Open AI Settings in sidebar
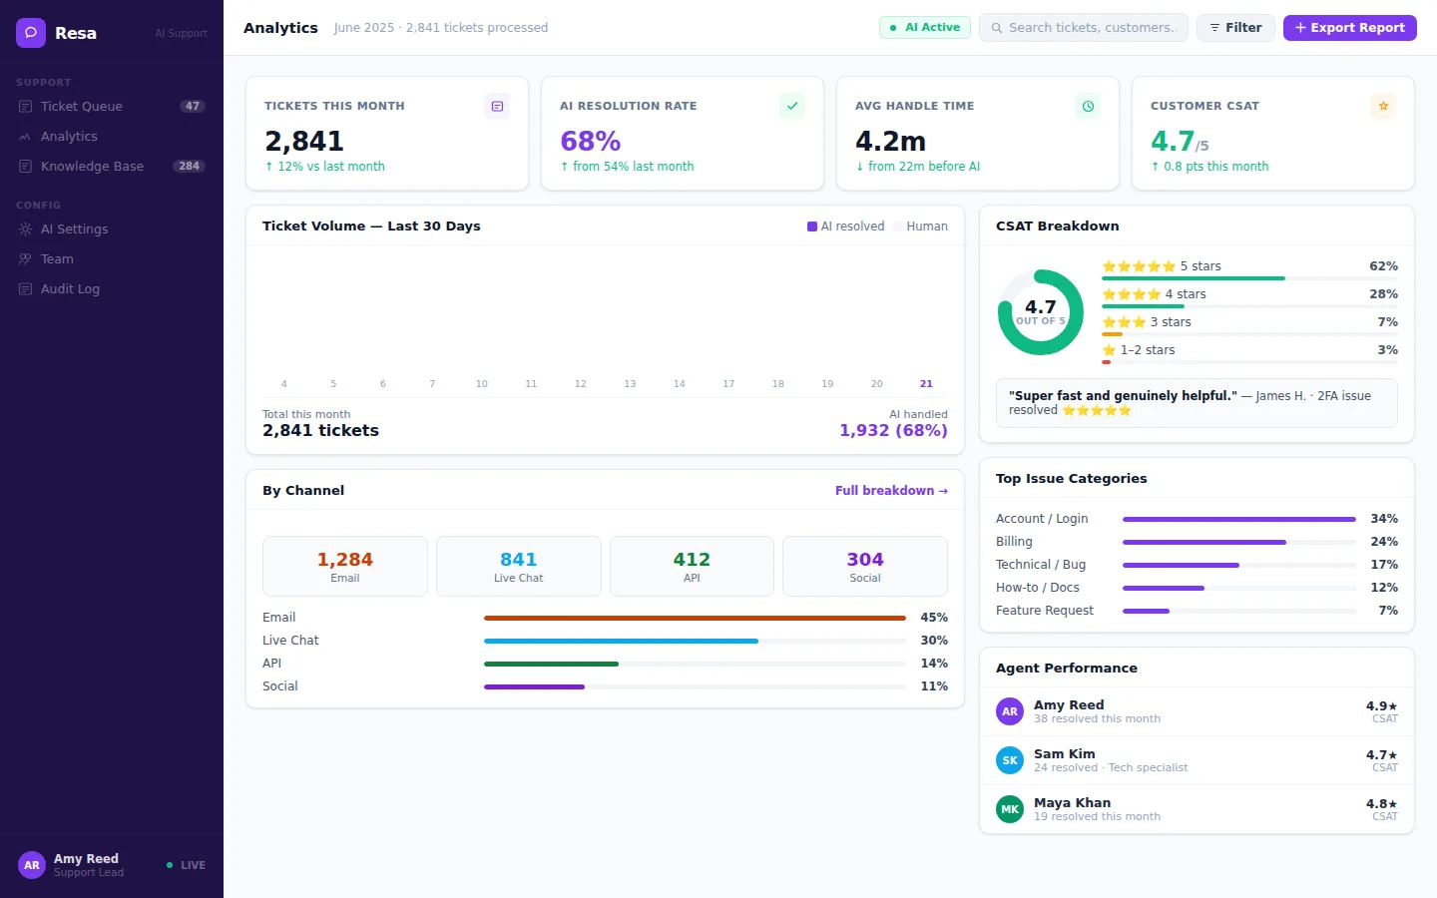The width and height of the screenshot is (1437, 898). tap(112, 228)
